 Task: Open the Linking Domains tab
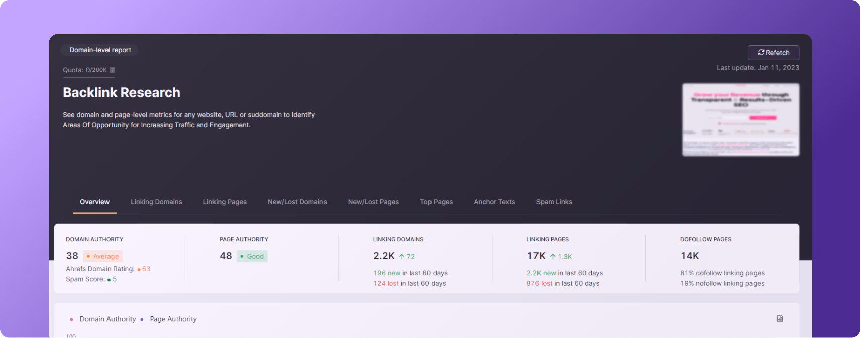[156, 202]
